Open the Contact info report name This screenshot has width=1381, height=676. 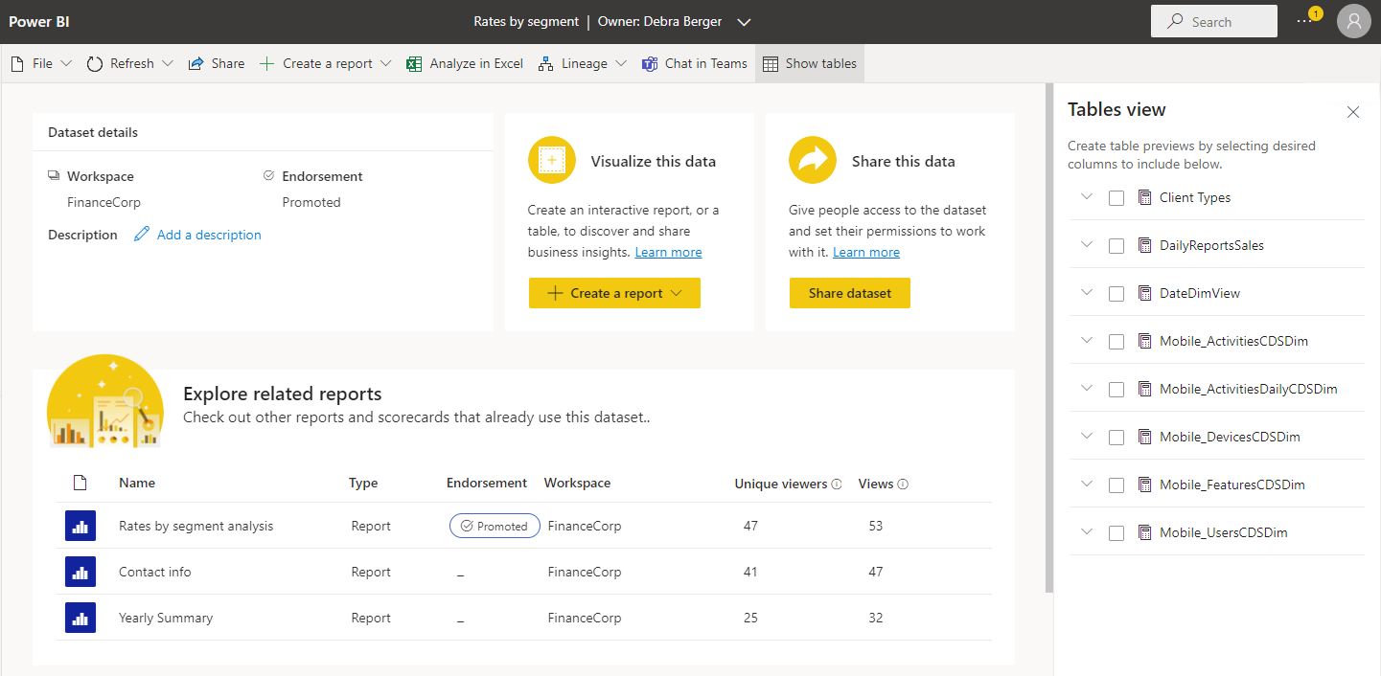click(155, 572)
